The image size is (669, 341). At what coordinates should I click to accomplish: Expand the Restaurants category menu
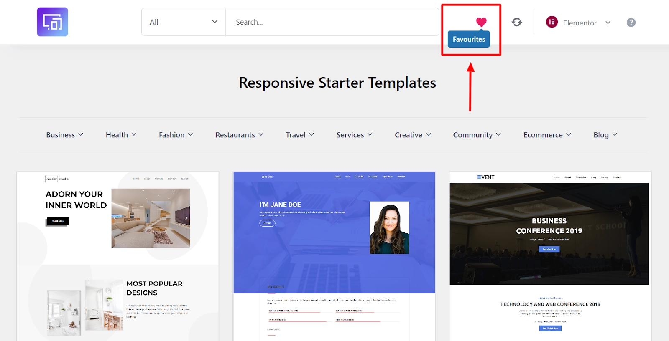[239, 135]
